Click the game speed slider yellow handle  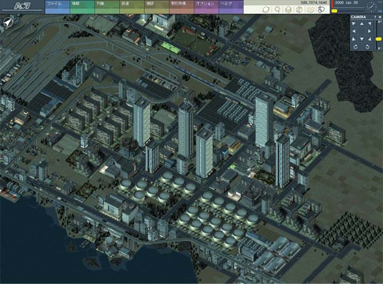(x=335, y=11)
